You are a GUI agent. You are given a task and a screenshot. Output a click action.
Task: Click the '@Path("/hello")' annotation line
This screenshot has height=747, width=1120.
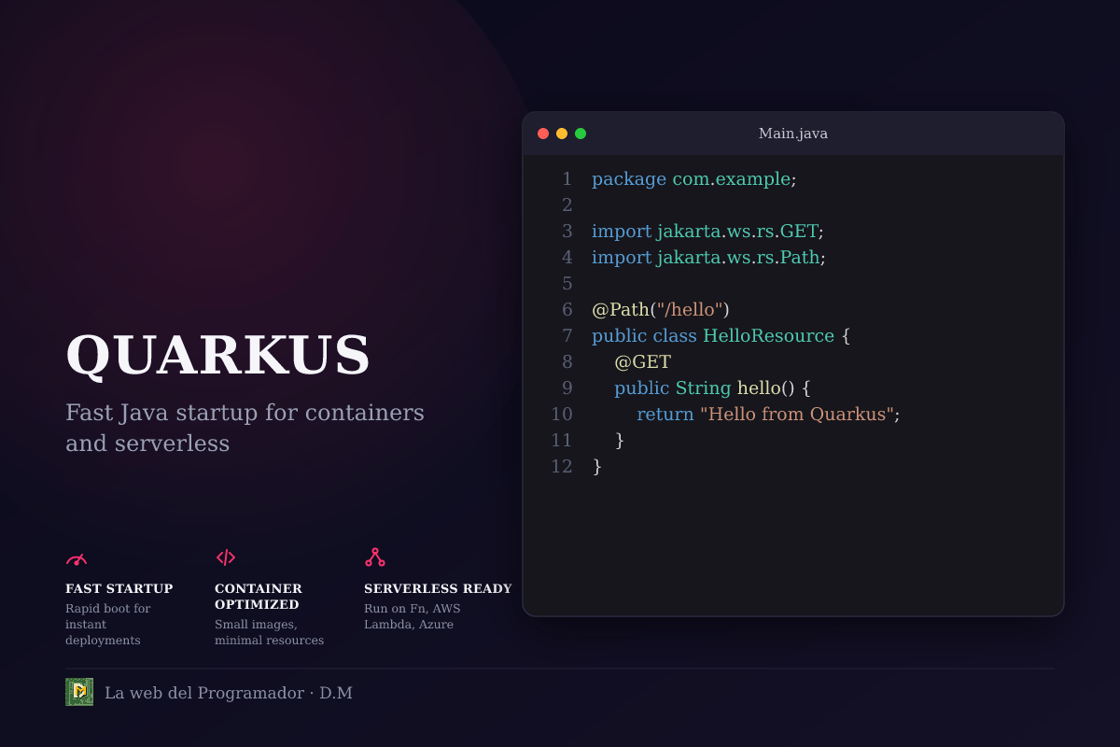pyautogui.click(x=661, y=310)
